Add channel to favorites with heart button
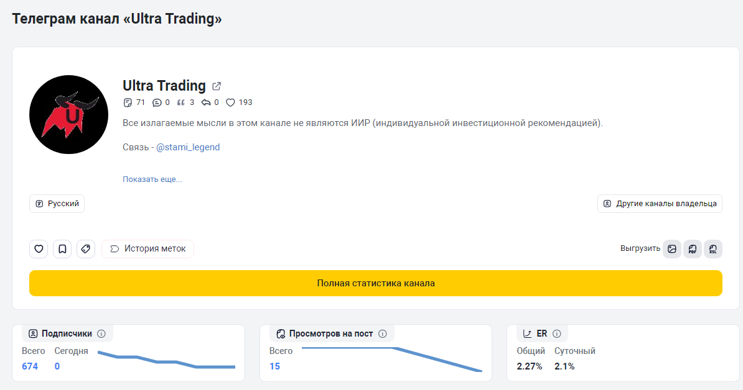Image resolution: width=743 pixels, height=390 pixels. (39, 248)
